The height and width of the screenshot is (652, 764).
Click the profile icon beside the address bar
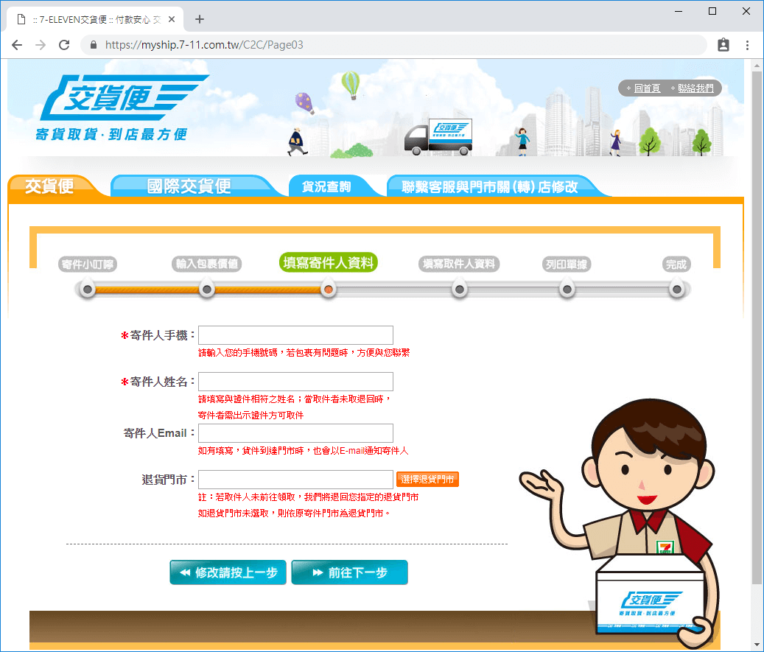click(723, 45)
